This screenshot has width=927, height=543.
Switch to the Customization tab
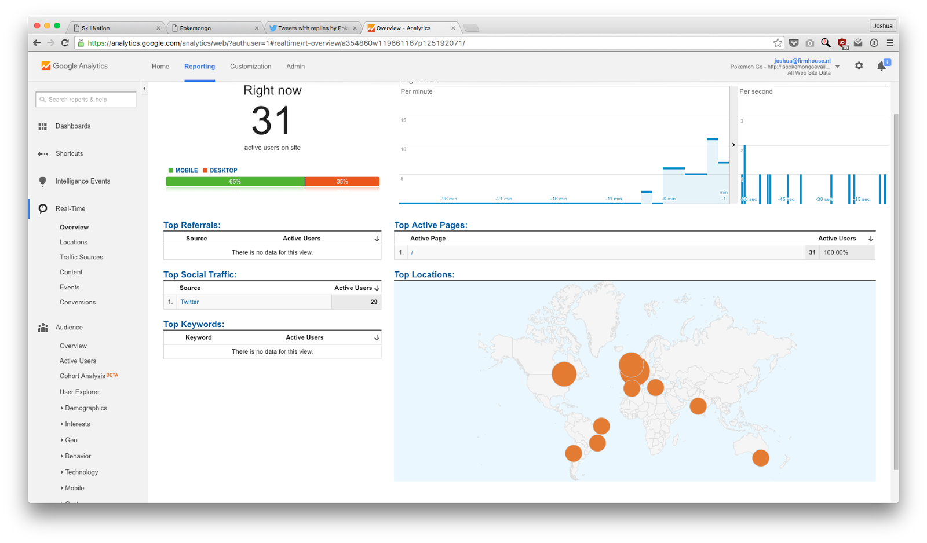(250, 67)
